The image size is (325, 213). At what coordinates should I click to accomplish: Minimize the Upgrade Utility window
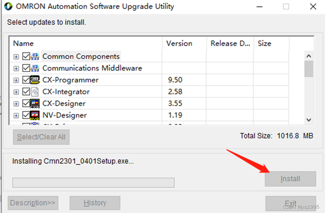[259, 7]
